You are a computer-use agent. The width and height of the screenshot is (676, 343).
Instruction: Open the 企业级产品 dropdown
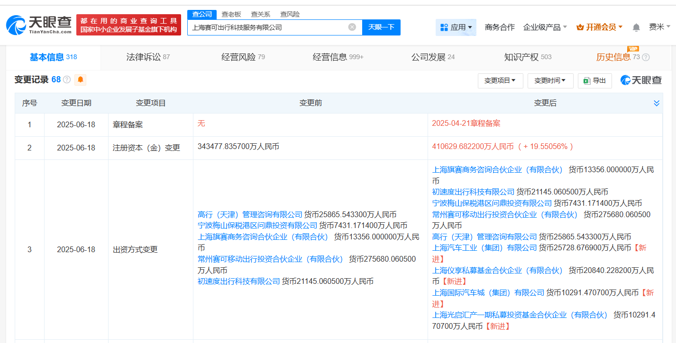point(545,27)
